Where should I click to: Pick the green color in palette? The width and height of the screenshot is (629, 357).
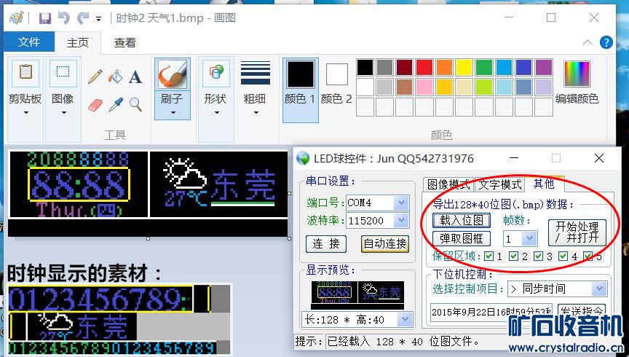[484, 68]
